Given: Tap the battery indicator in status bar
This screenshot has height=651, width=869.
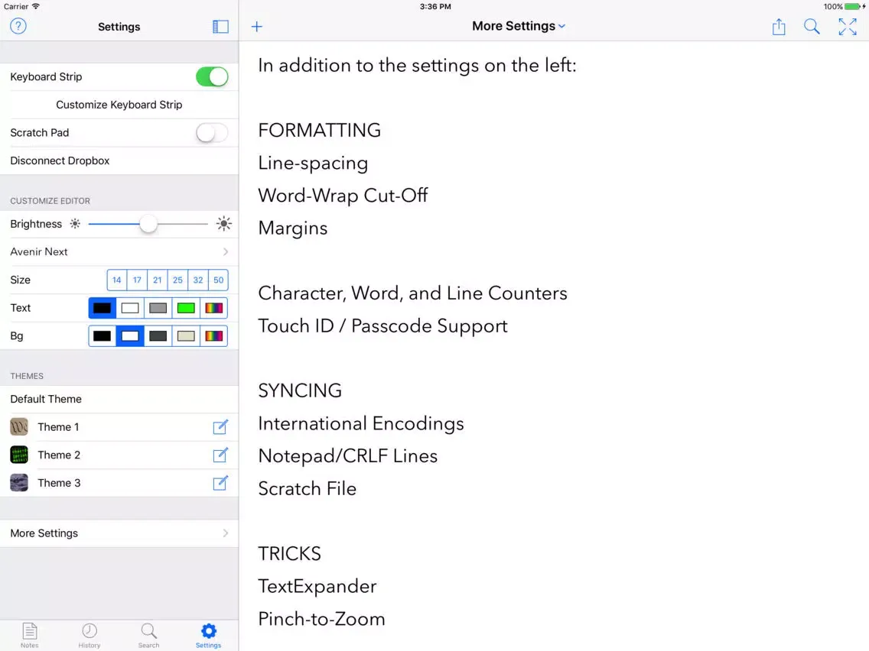Looking at the screenshot, I should 854,7.
